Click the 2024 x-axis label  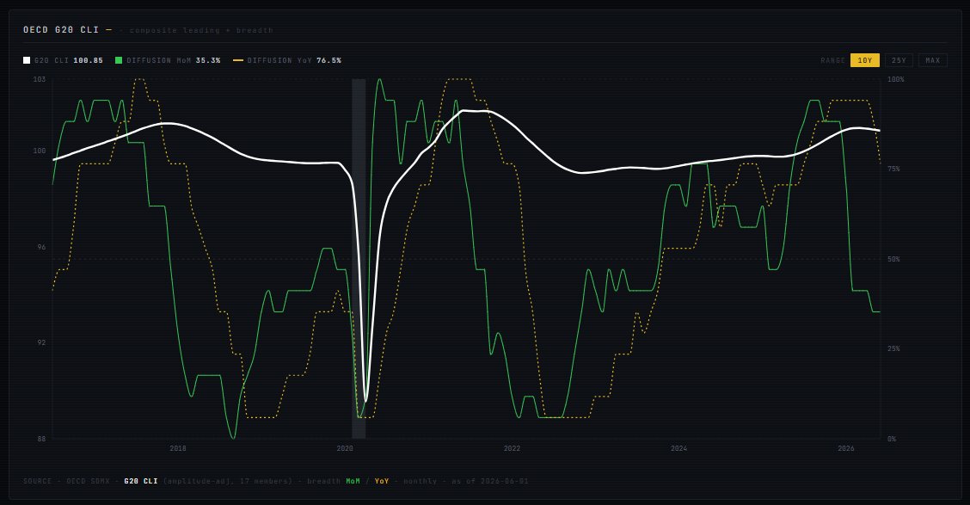click(x=678, y=448)
